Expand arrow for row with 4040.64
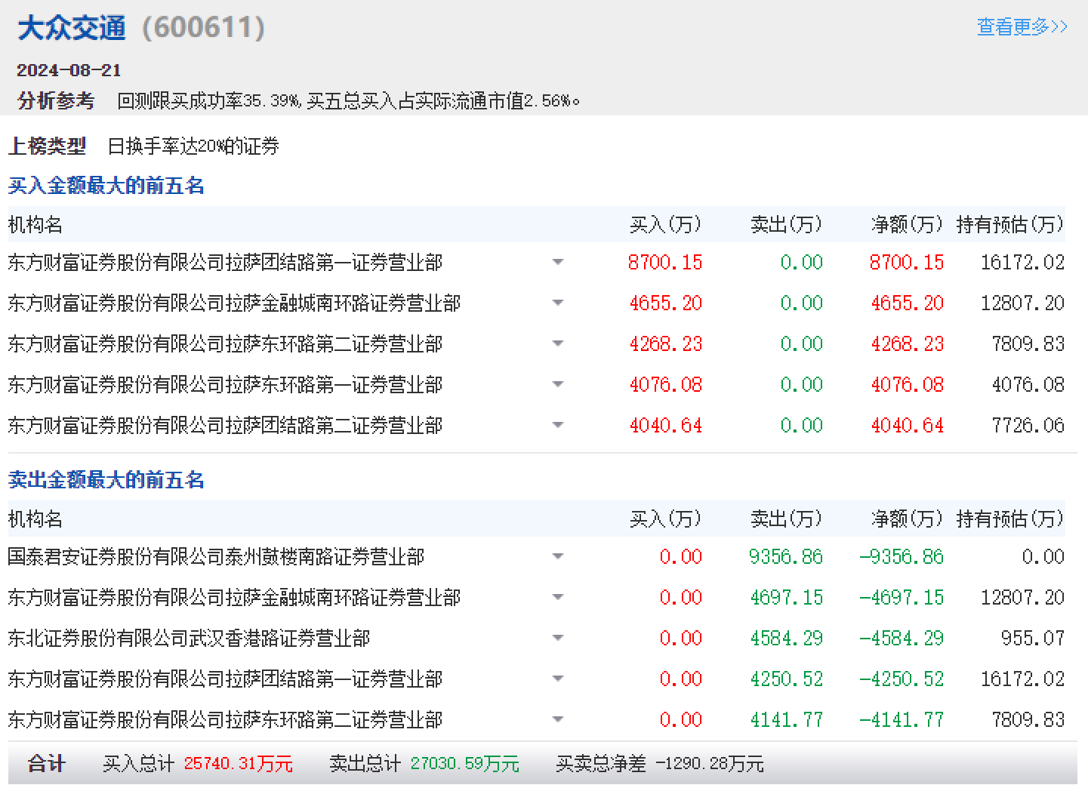The image size is (1088, 788). click(x=558, y=425)
